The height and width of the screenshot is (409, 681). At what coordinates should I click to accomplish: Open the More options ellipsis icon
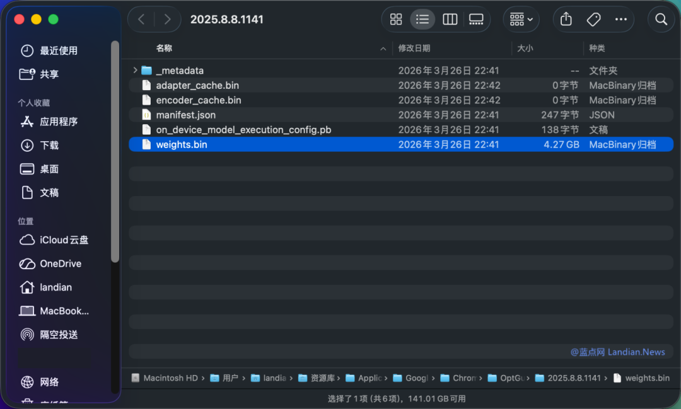tap(620, 19)
